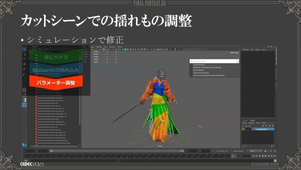Click the Maya logo icon
Image resolution: width=301 pixels, height=170 pixels.
[x=24, y=145]
